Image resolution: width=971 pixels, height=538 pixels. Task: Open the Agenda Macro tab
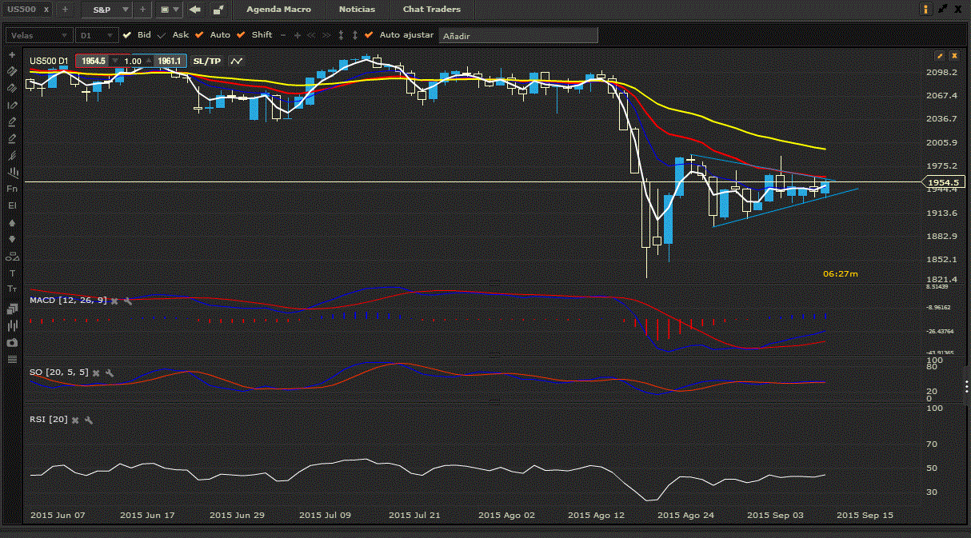tap(279, 10)
